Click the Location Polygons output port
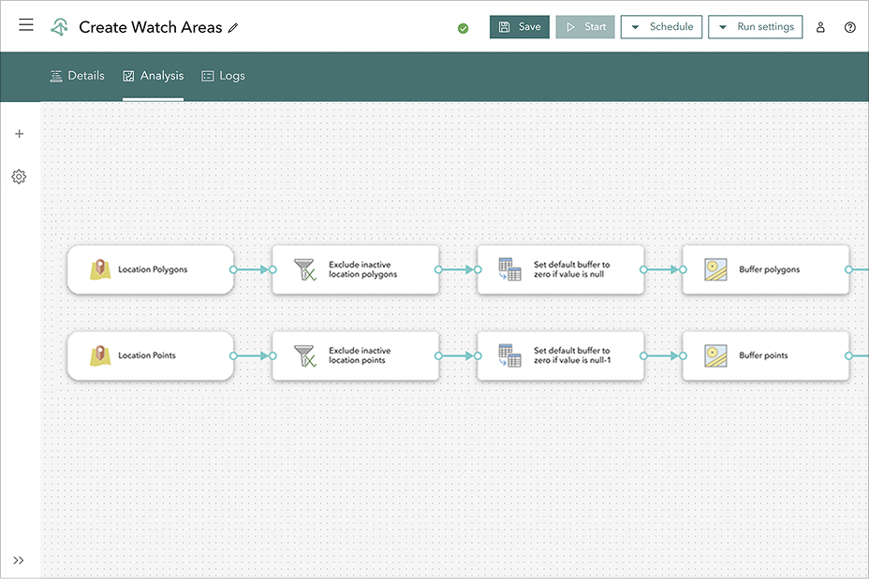This screenshot has height=579, width=869. [x=233, y=269]
